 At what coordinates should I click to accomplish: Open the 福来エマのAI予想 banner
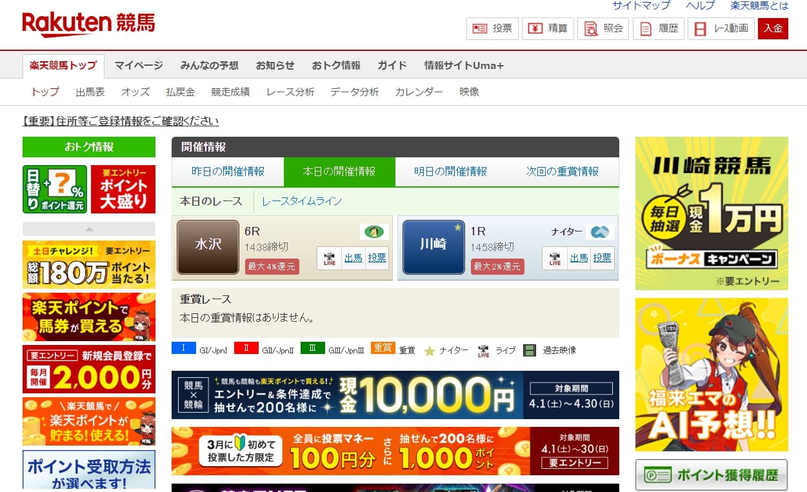(x=712, y=375)
